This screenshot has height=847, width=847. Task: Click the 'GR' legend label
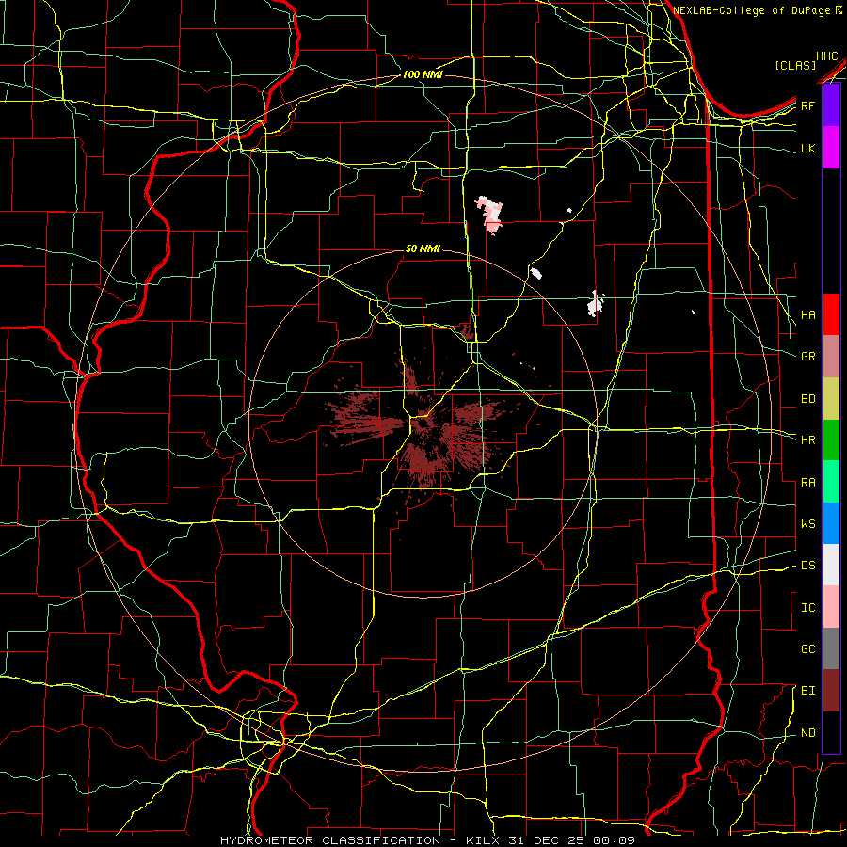tap(807, 357)
